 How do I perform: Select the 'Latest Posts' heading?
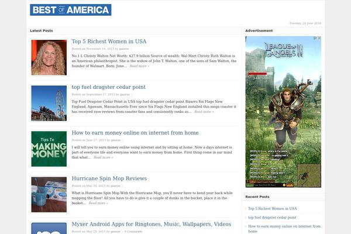click(42, 30)
